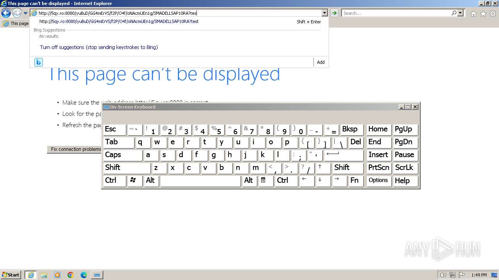The image size is (499, 280).
Task: Click the PrtScn key
Action: pyautogui.click(x=379, y=168)
